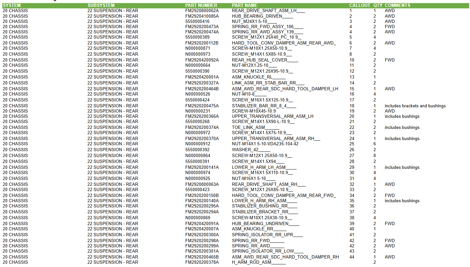This screenshot has width=470, height=267.
Task: Click the QTY column header
Action: (378, 5)
